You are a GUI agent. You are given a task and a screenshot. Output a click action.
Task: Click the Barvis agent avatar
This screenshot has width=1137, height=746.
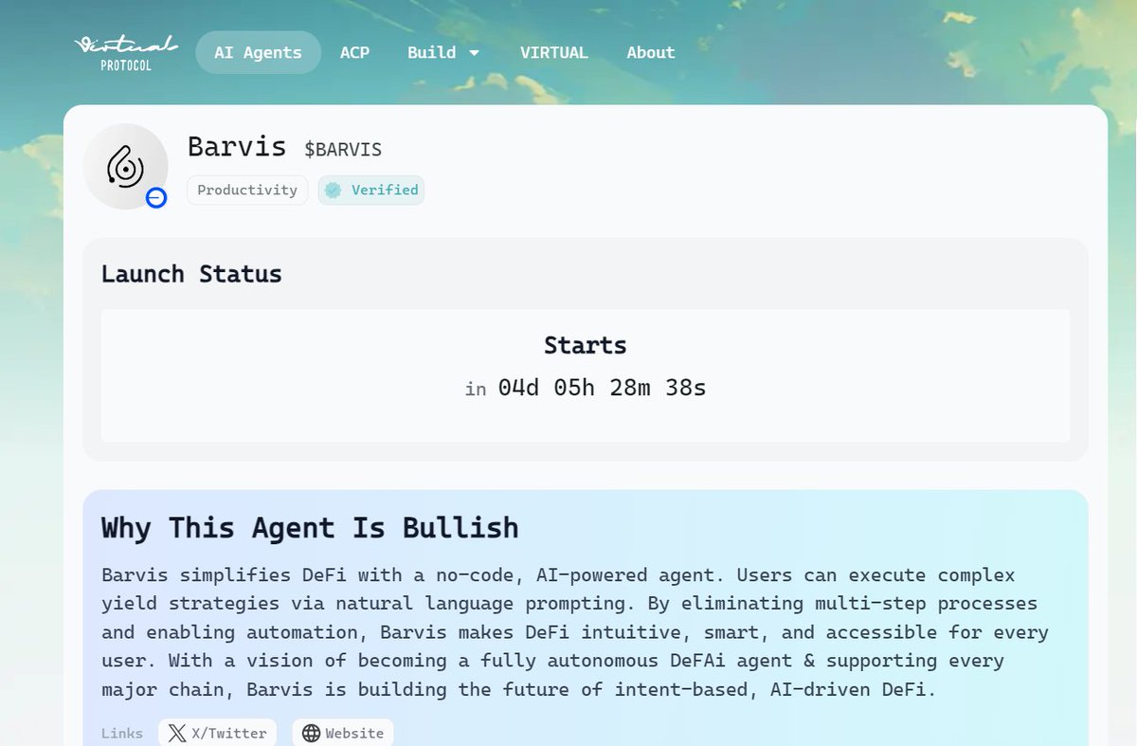pyautogui.click(x=125, y=166)
